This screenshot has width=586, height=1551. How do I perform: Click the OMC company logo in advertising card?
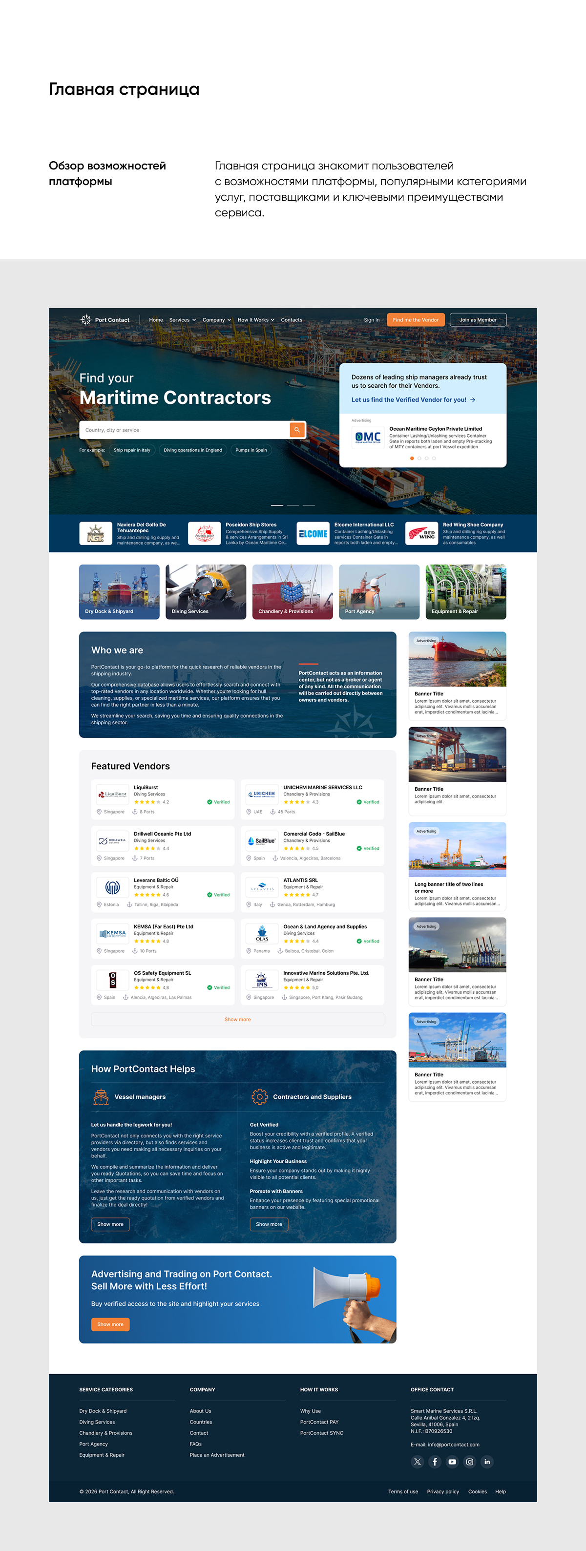click(x=367, y=438)
